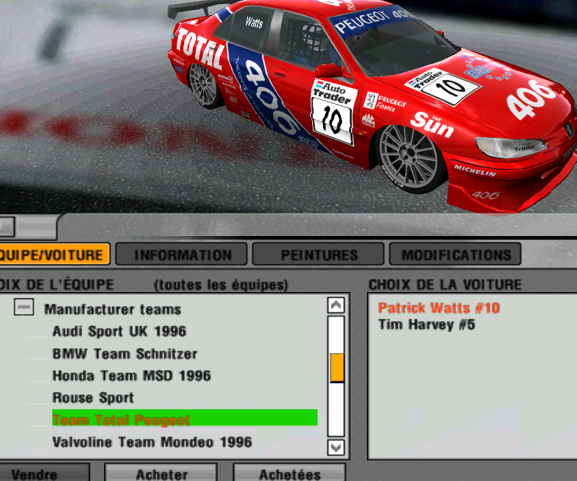Image resolution: width=577 pixels, height=481 pixels.
Task: Select Audi Sport UK 1996 team
Action: tap(119, 331)
